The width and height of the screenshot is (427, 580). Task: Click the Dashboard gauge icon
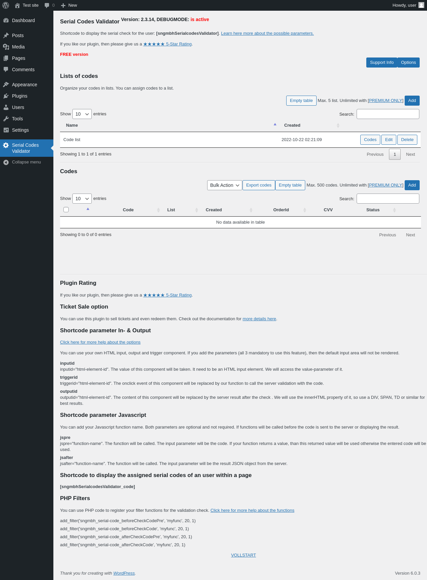tap(6, 20)
